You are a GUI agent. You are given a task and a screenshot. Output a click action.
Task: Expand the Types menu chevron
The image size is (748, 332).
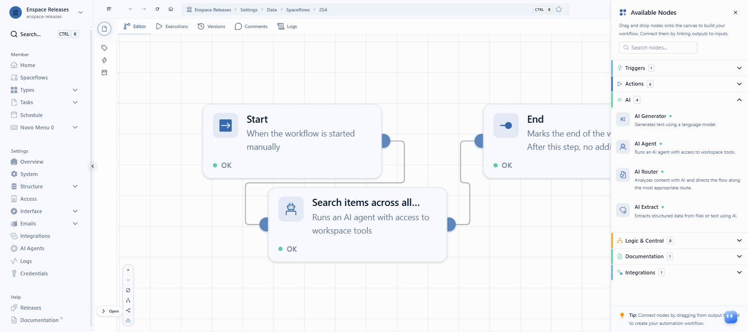click(x=75, y=90)
